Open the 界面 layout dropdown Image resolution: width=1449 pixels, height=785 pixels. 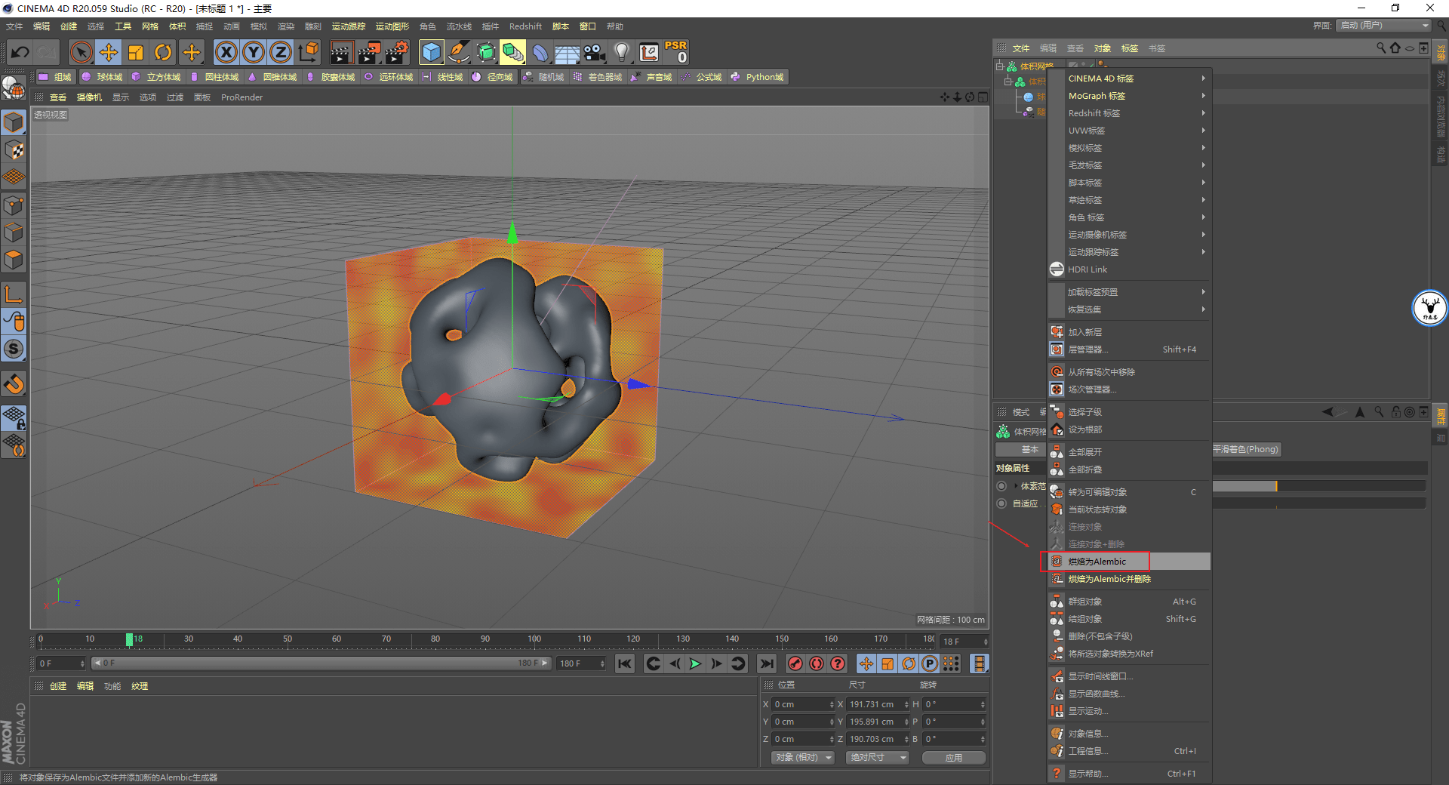[1384, 26]
